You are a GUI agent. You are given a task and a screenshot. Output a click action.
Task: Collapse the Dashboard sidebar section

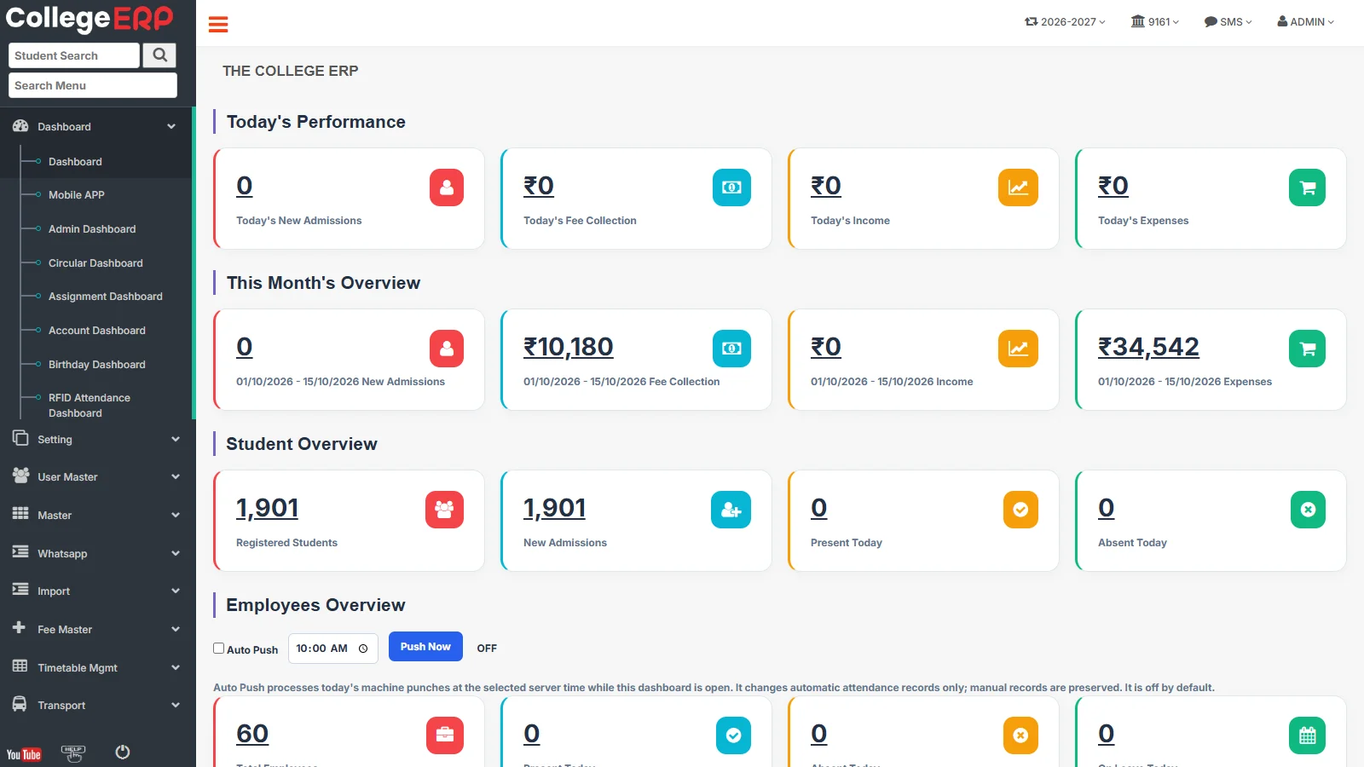96,126
